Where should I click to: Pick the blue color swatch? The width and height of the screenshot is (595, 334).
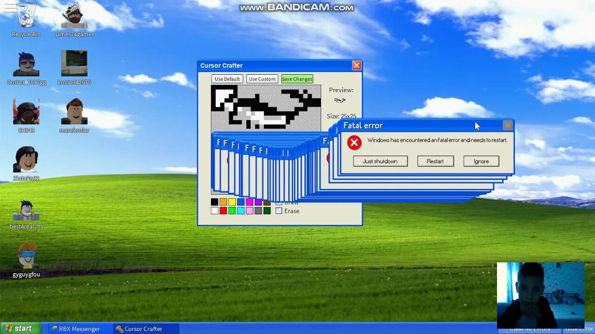tap(241, 202)
